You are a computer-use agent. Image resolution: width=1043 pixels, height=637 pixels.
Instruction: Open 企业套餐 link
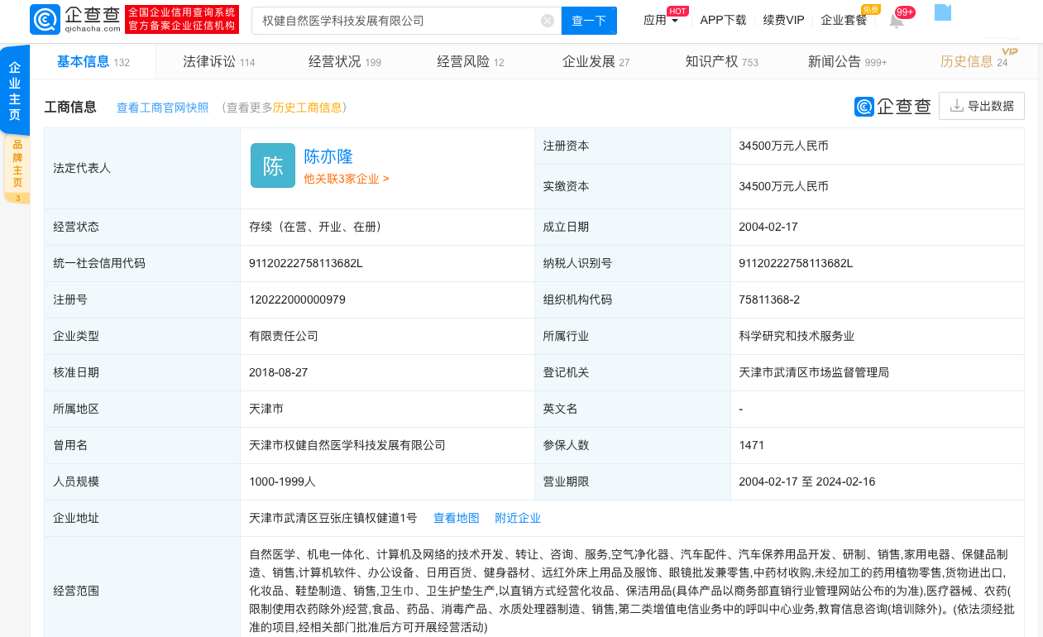point(844,21)
